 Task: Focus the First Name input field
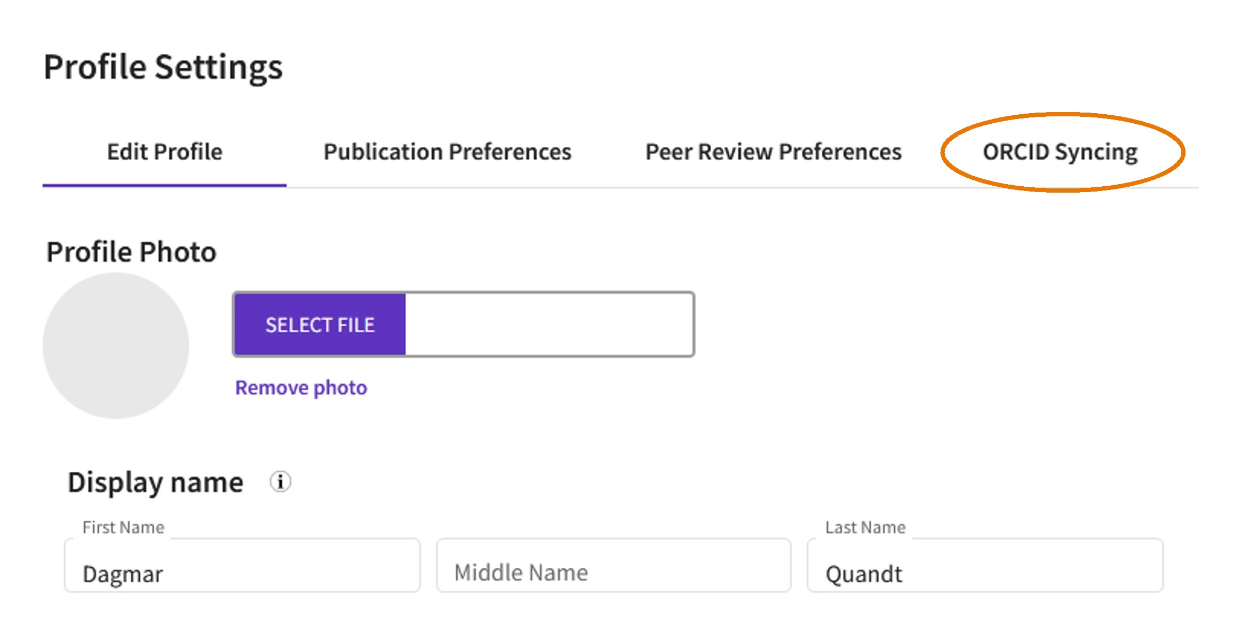[x=242, y=565]
